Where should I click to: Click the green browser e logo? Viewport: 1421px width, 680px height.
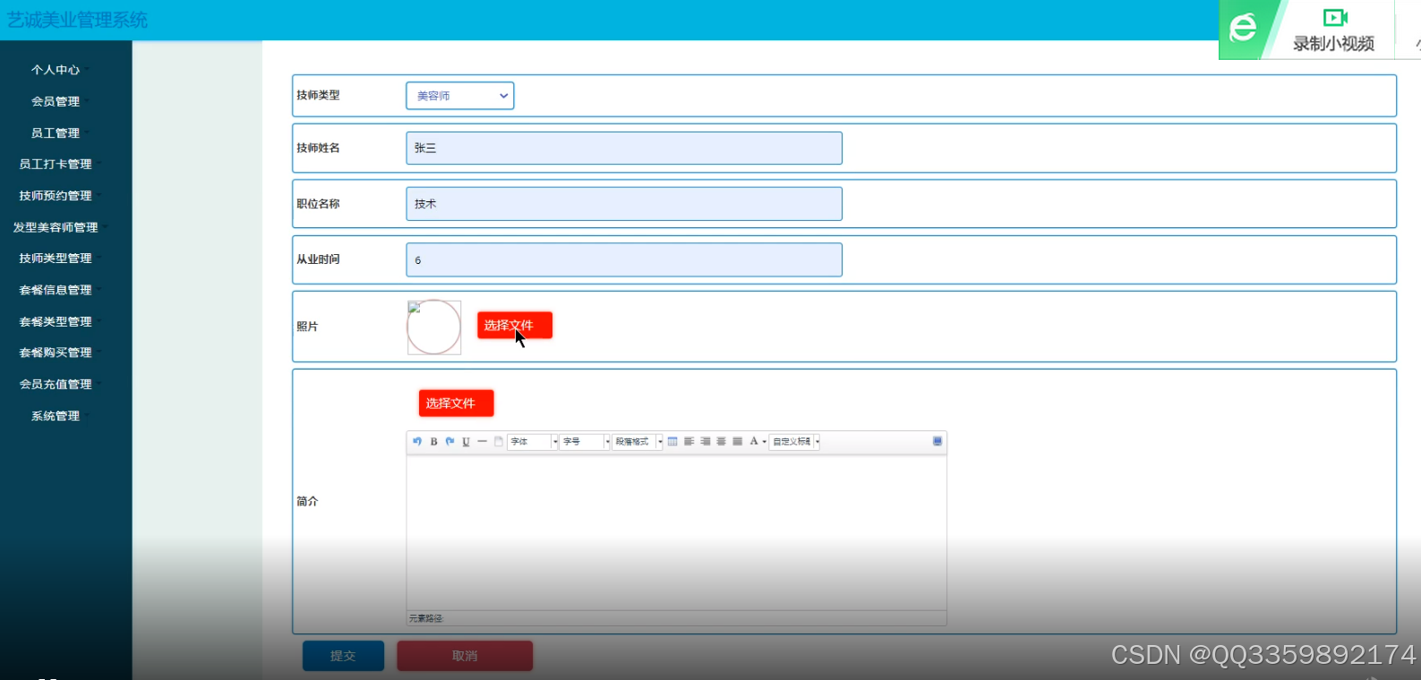1243,29
